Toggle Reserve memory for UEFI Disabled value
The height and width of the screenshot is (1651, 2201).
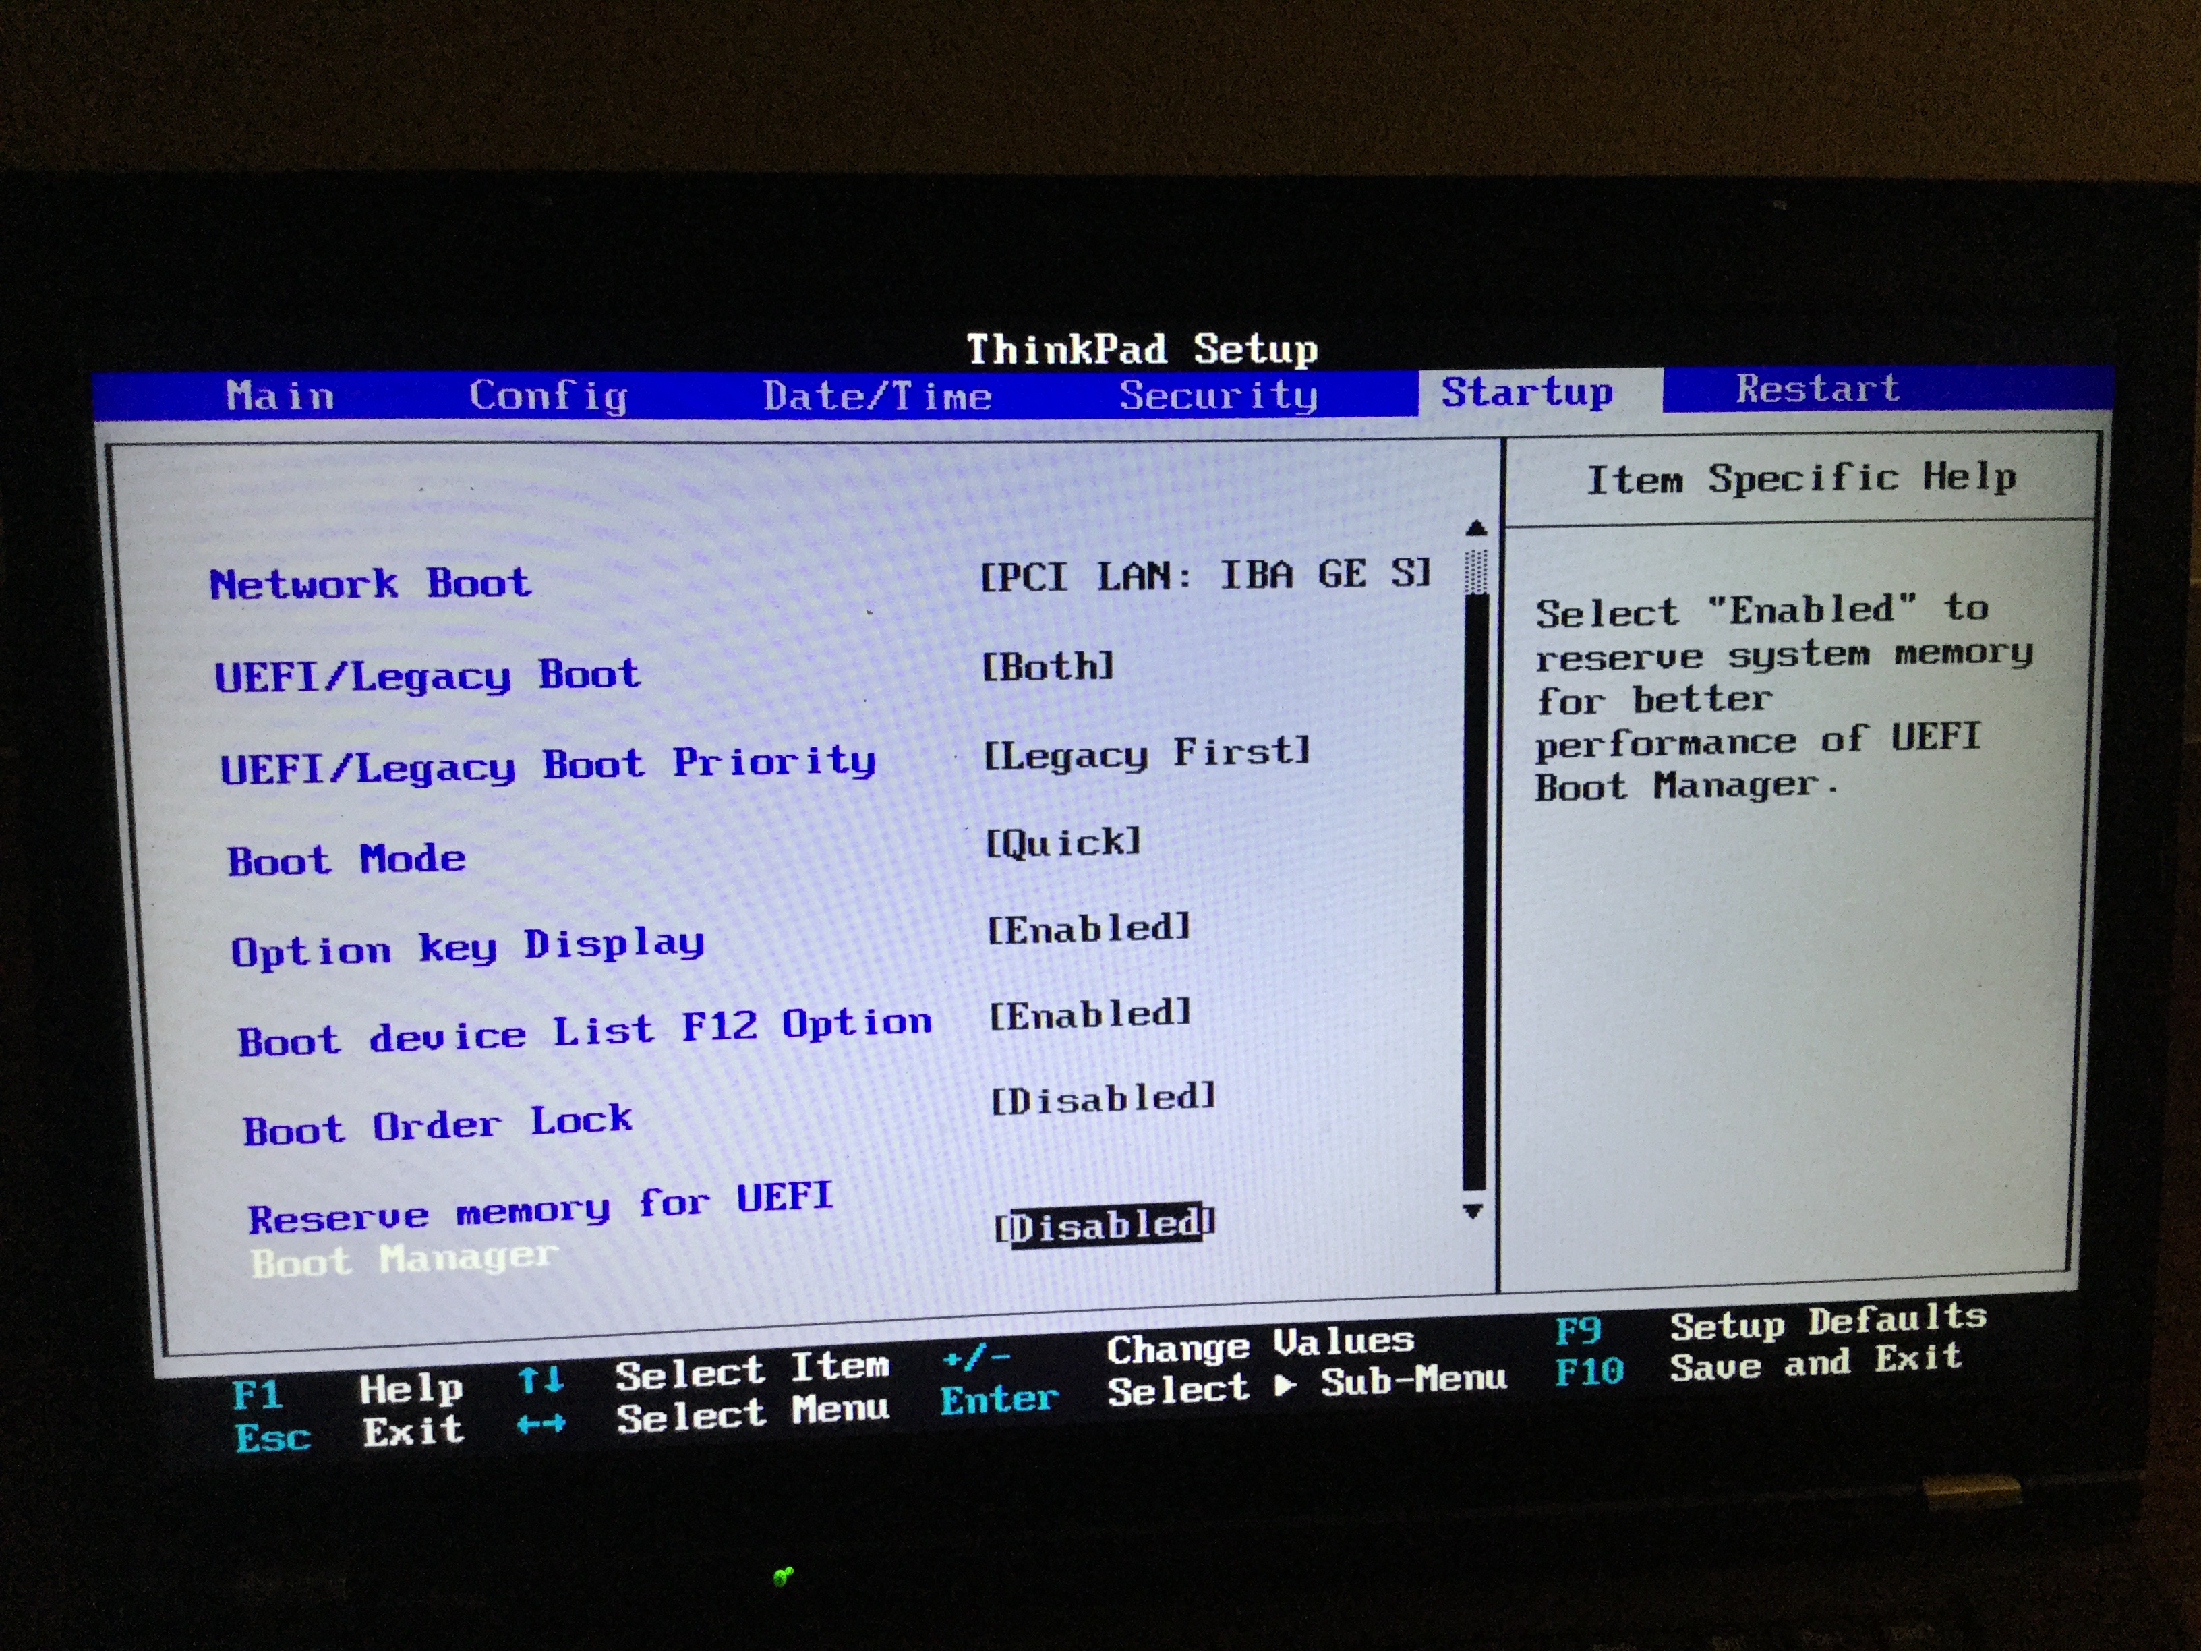coord(1105,1224)
